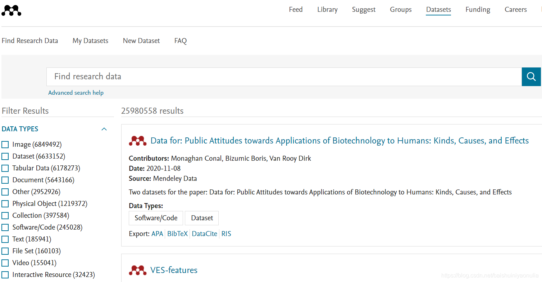Viewport: 542px width, 282px height.
Task: Click the magnifier search button
Action: [531, 76]
